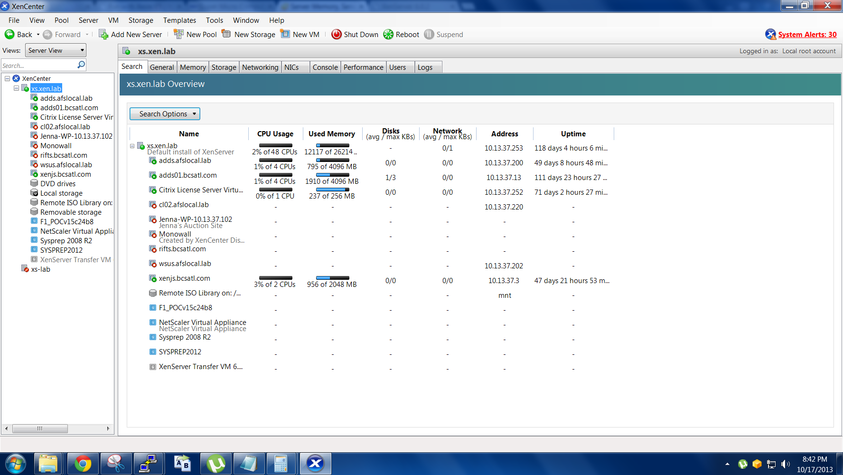Switch to the Networking tab
This screenshot has width=843, height=475.
[x=260, y=67]
